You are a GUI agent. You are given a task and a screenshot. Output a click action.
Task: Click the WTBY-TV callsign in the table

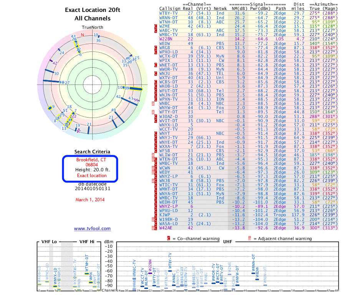point(168,13)
